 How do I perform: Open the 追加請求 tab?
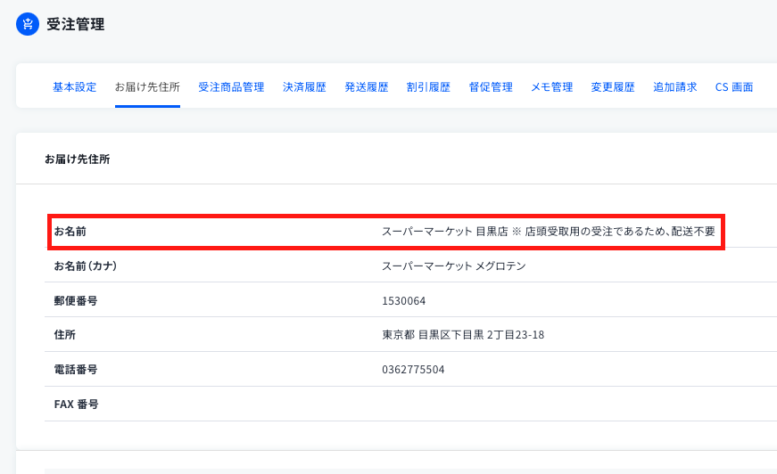(675, 87)
